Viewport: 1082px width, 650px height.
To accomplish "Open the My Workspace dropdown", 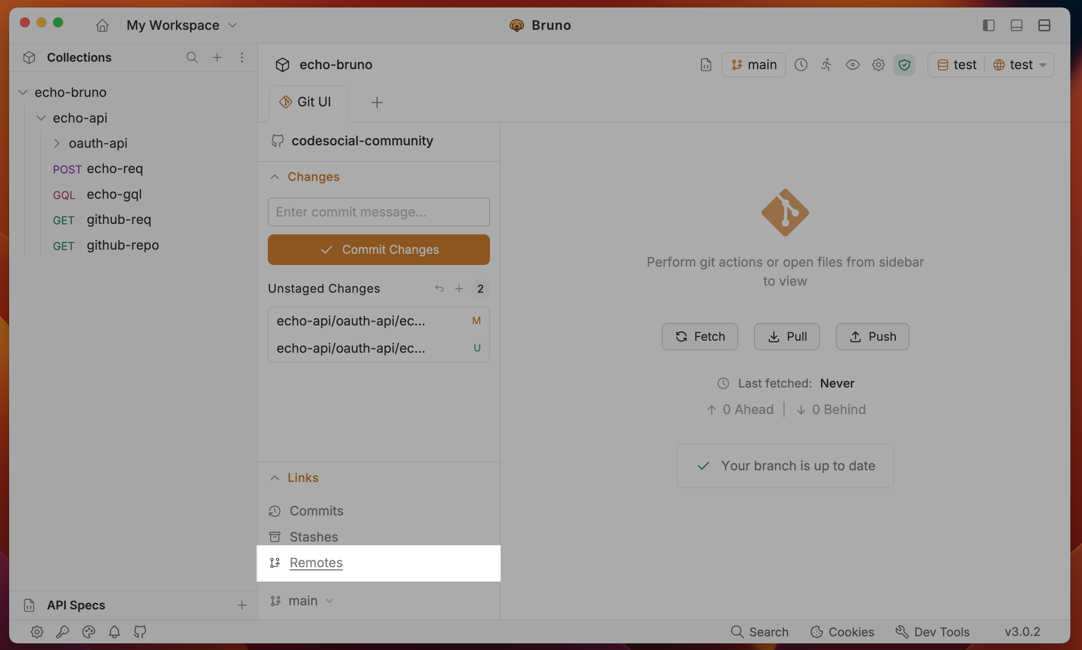I will 181,25.
